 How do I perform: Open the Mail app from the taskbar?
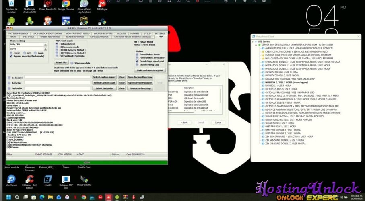coord(59,197)
